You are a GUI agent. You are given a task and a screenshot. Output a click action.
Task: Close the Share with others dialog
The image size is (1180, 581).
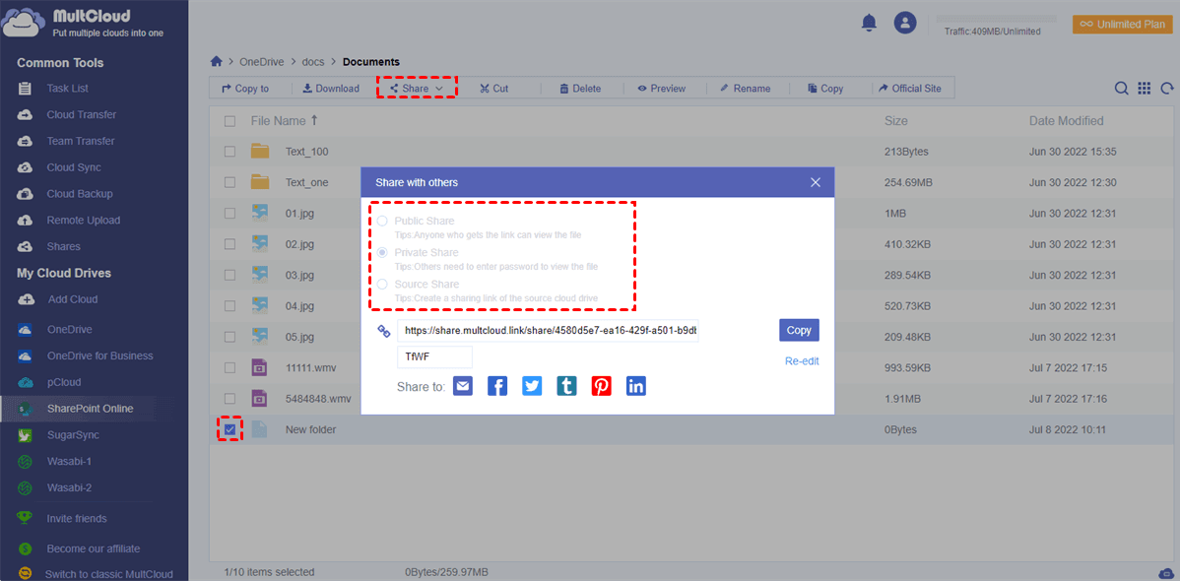[x=815, y=182]
